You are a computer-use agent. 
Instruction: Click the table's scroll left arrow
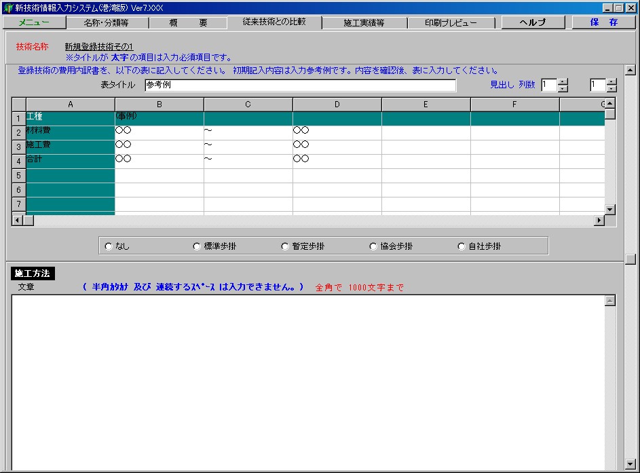click(x=18, y=221)
